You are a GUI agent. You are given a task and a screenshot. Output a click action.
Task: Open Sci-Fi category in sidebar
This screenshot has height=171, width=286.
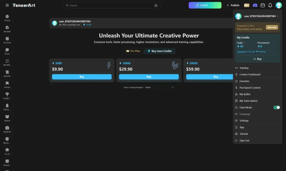[x=7, y=151]
